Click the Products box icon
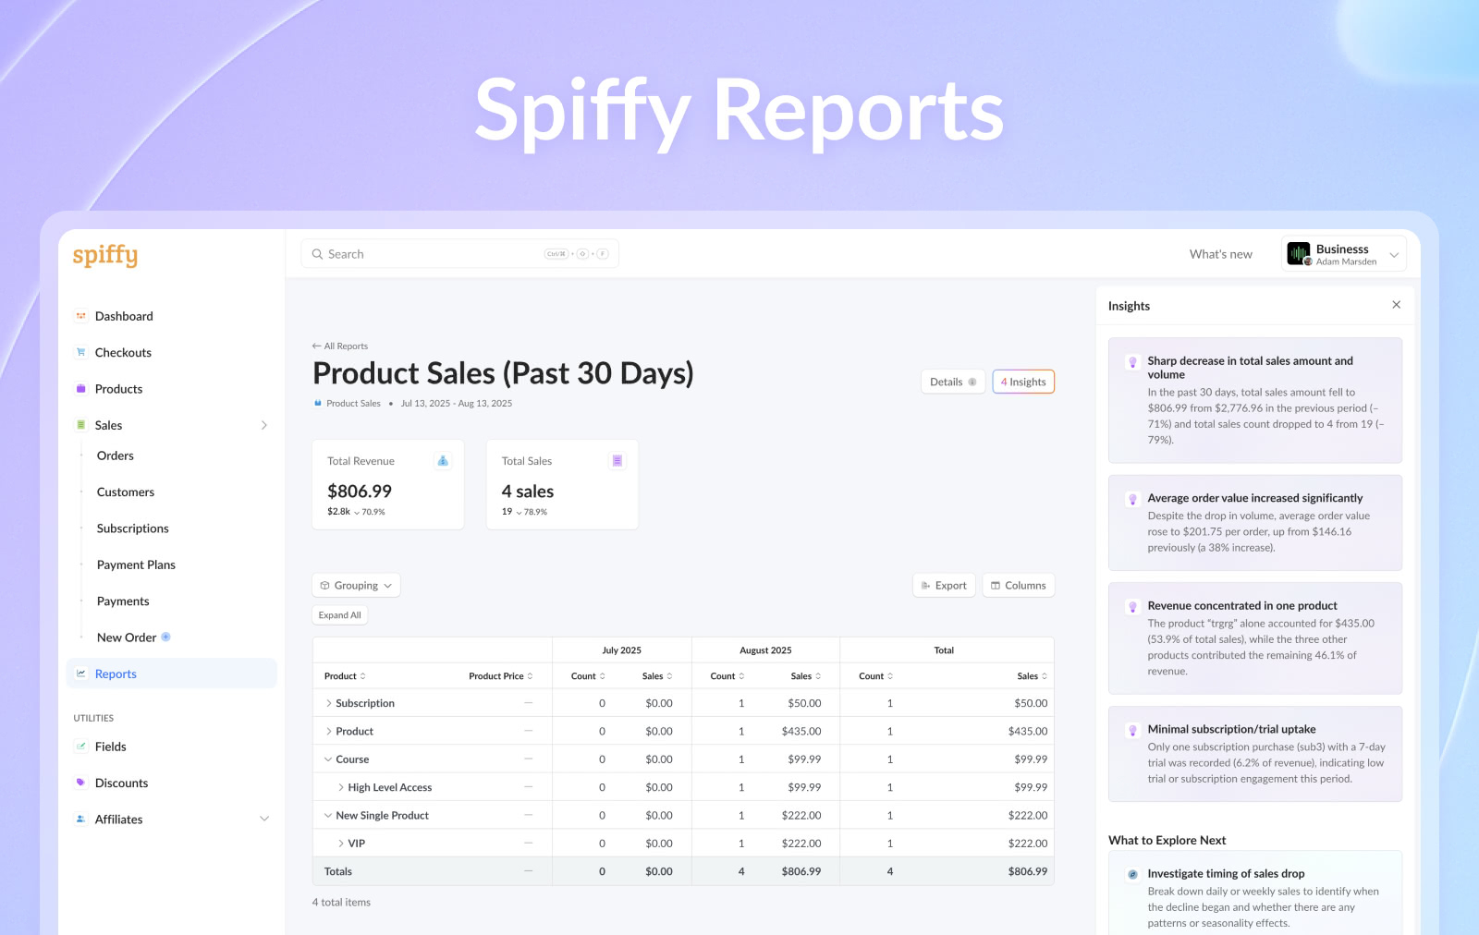The height and width of the screenshot is (935, 1479). tap(81, 389)
